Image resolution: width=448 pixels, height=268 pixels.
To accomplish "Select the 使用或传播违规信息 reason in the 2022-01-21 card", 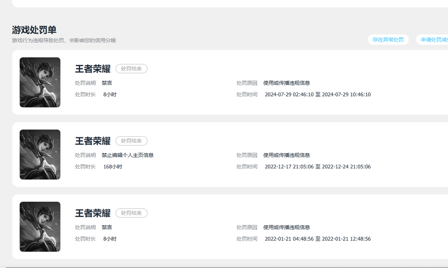I will coord(287,227).
